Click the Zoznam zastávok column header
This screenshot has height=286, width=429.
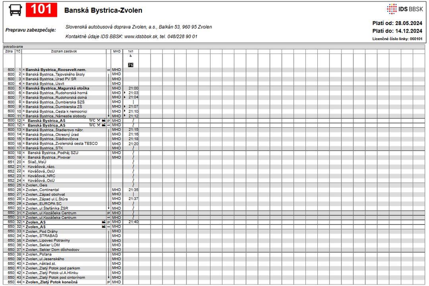(x=64, y=51)
